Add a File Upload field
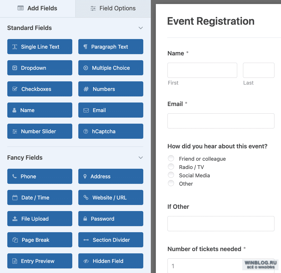The height and width of the screenshot is (273, 281). tap(40, 219)
